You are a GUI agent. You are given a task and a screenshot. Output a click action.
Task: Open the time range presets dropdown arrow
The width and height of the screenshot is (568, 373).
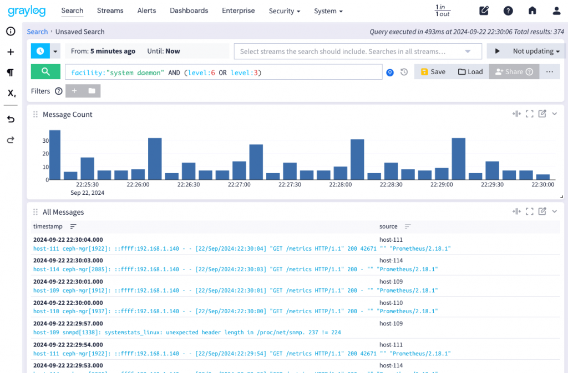[55, 51]
